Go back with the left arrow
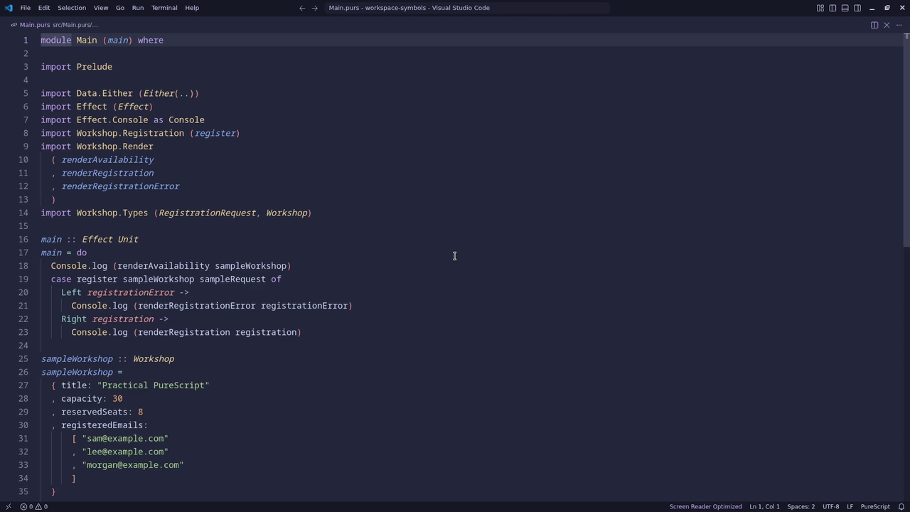 coord(302,8)
